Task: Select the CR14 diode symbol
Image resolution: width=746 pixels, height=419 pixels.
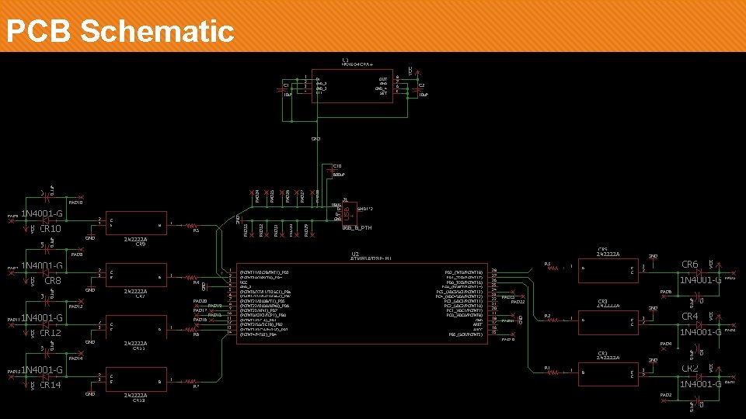Action: click(x=45, y=377)
